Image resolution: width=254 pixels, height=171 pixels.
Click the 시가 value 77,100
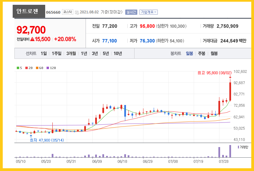click(x=110, y=41)
